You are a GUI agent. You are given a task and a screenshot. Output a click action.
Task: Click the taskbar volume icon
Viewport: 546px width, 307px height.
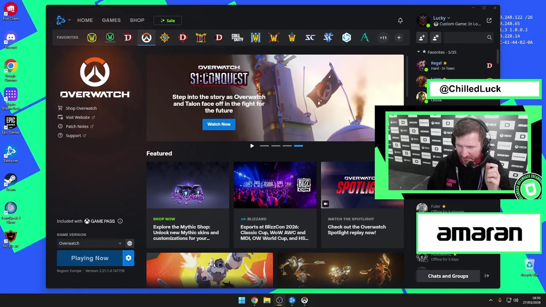pyautogui.click(x=516, y=300)
